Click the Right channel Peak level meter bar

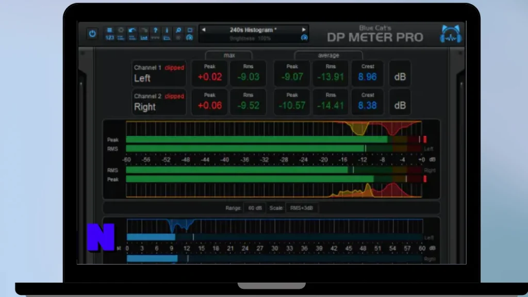(x=274, y=179)
